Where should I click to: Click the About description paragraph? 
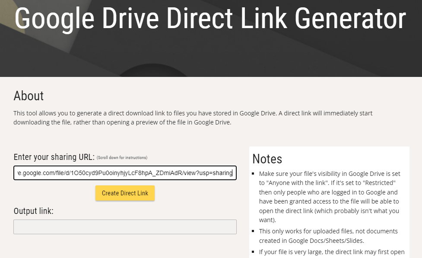[193, 118]
